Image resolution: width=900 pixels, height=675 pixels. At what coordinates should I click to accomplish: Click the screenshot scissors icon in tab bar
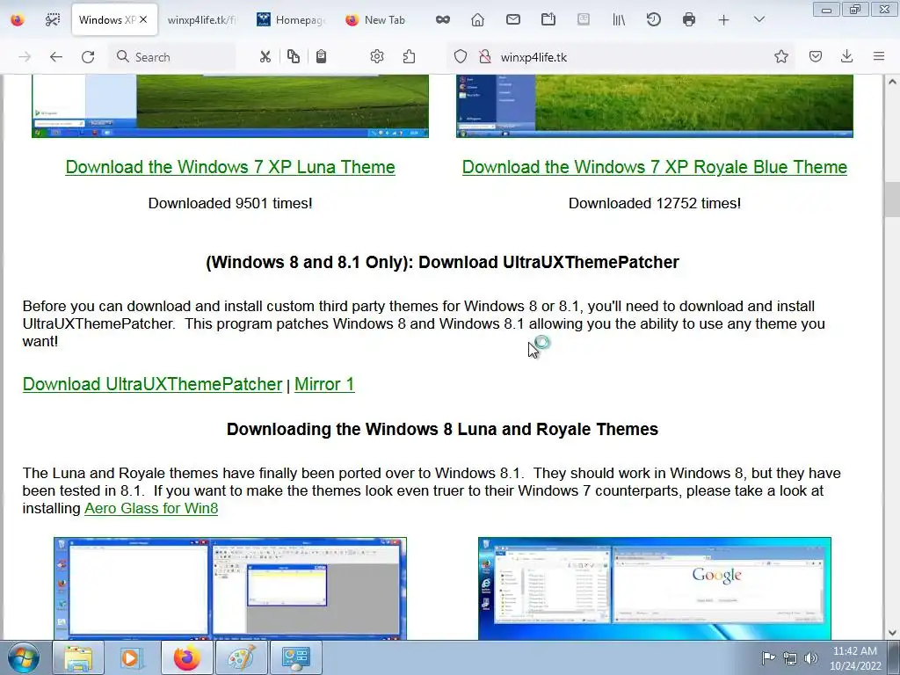tap(52, 19)
